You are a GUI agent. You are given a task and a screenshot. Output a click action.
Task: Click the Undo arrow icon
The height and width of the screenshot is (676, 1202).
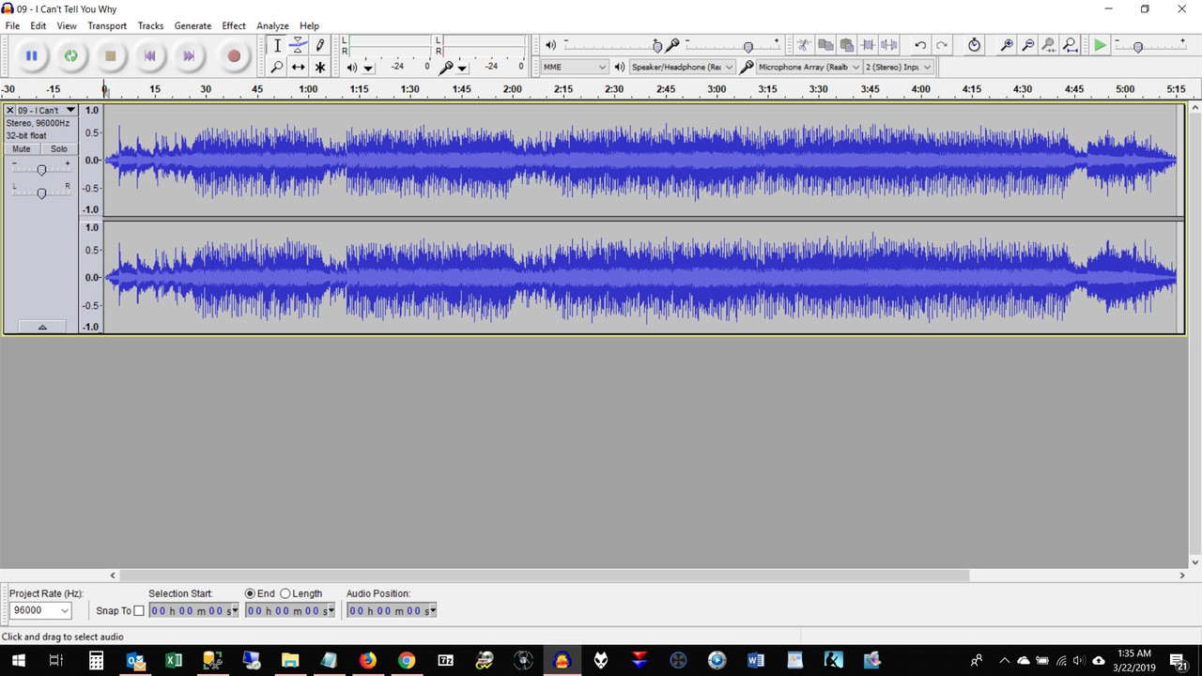click(x=920, y=45)
